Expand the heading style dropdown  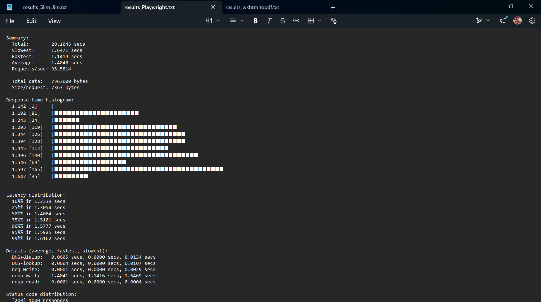coord(218,21)
